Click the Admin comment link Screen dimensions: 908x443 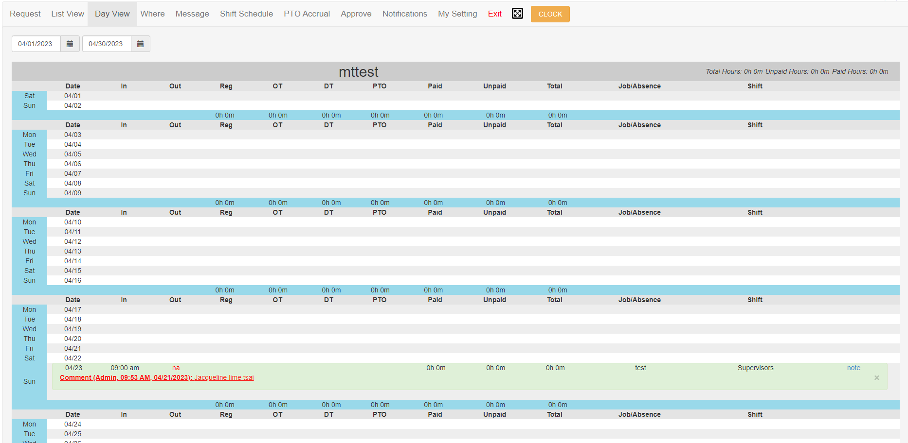pyautogui.click(x=157, y=377)
